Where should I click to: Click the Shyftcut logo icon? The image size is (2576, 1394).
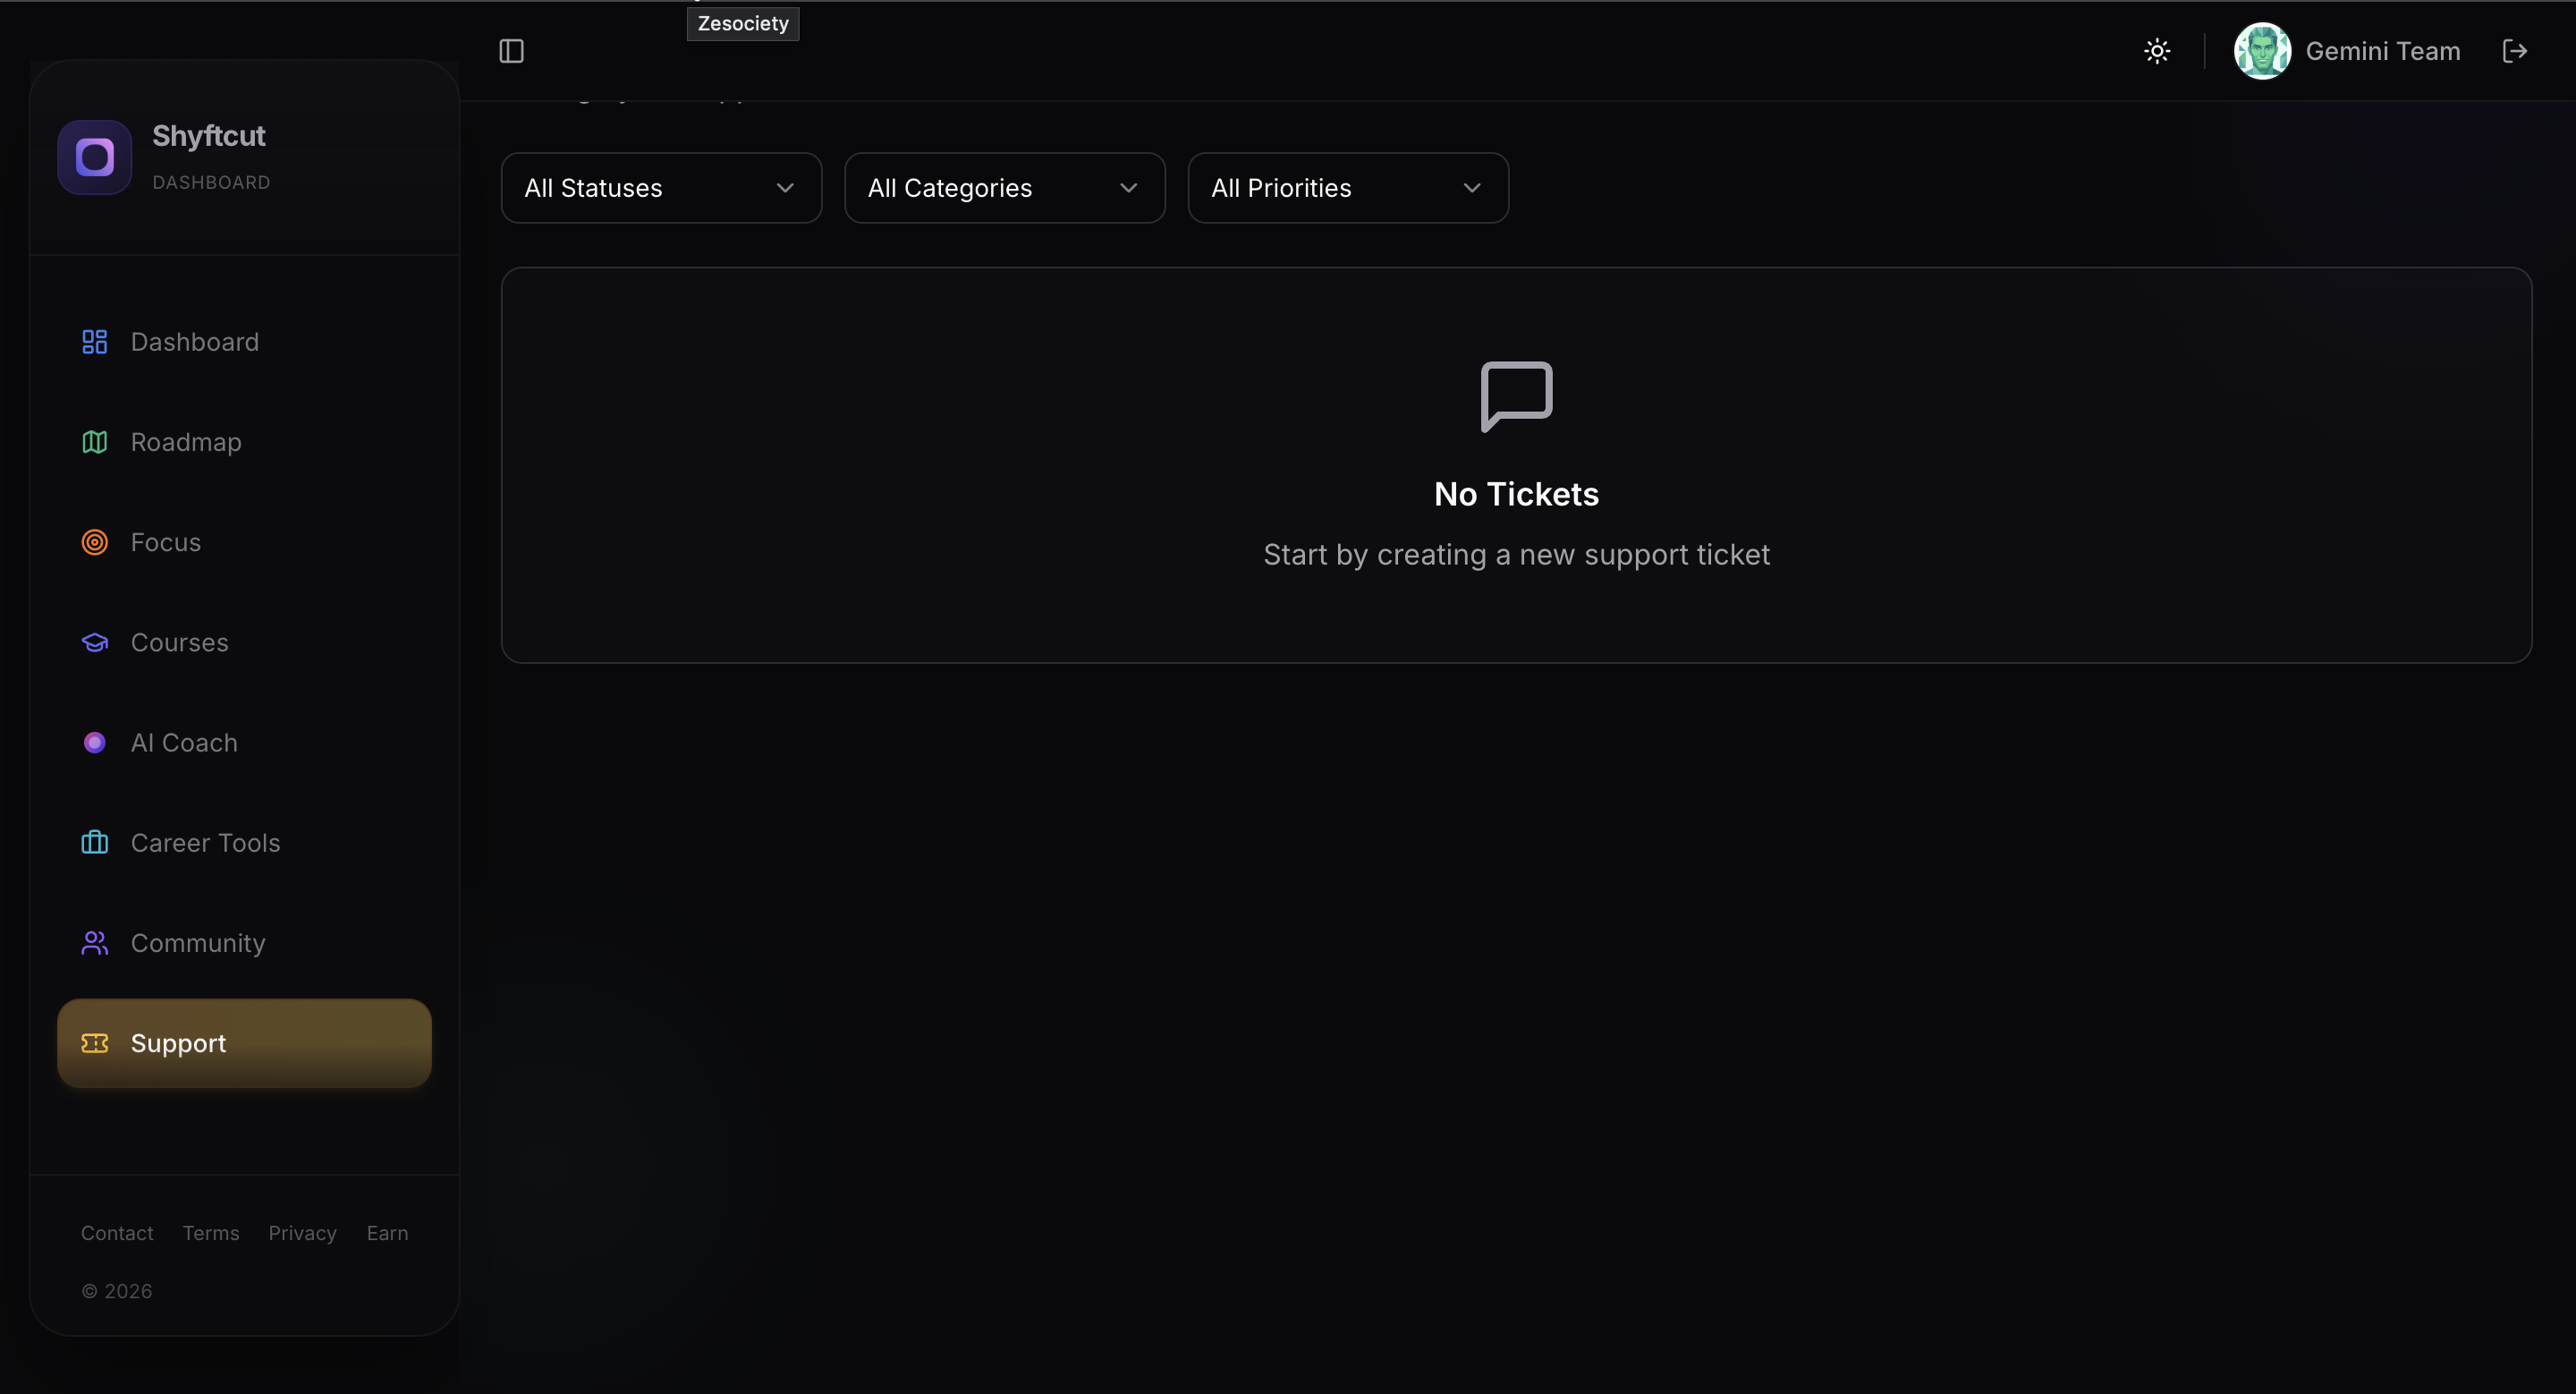95,157
